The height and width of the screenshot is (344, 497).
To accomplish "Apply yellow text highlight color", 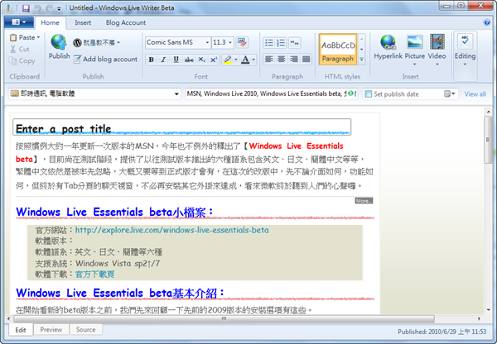I will click(x=228, y=60).
